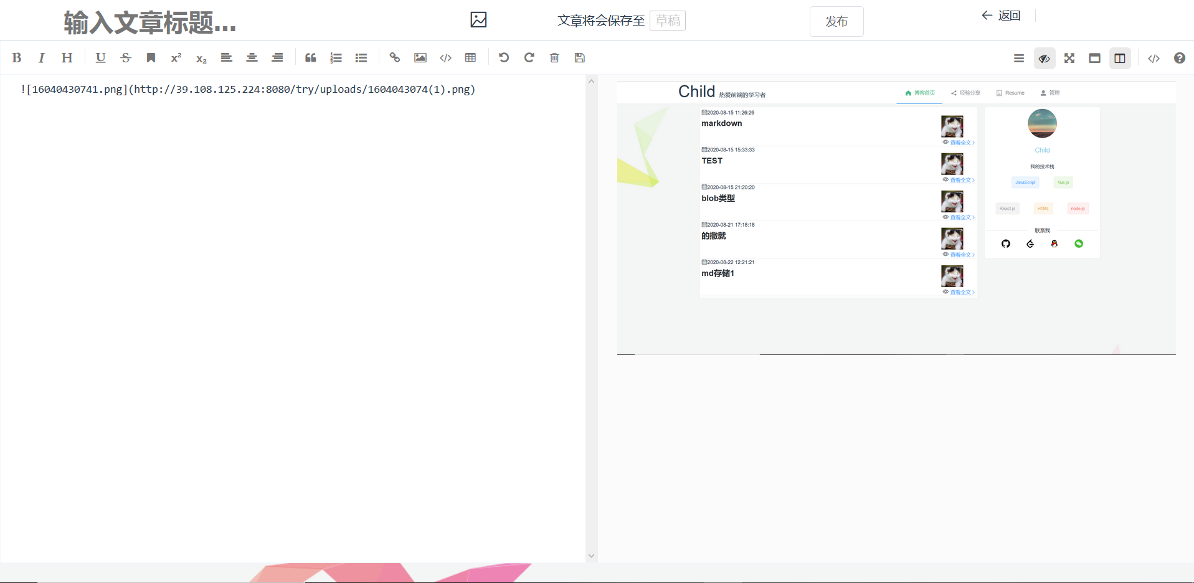Screen dimensions: 1194x583
Task: Click the blog screenshot in the preview pane
Action: [x=896, y=218]
